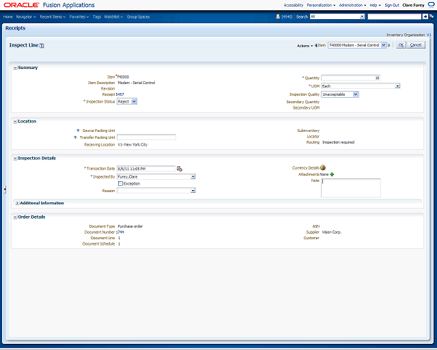The height and width of the screenshot is (350, 437).
Task: Click into the Note text area
Action: pyautogui.click(x=350, y=188)
